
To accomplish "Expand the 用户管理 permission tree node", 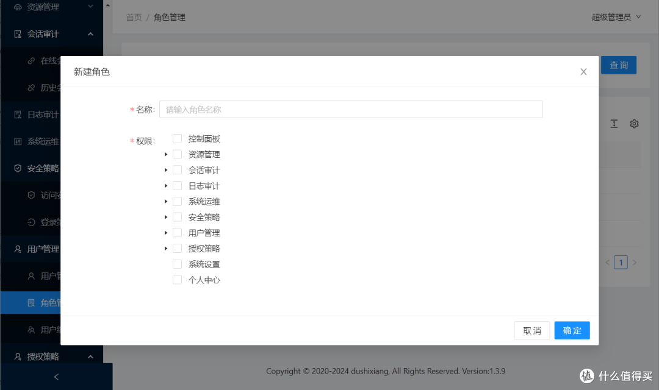I will (166, 233).
